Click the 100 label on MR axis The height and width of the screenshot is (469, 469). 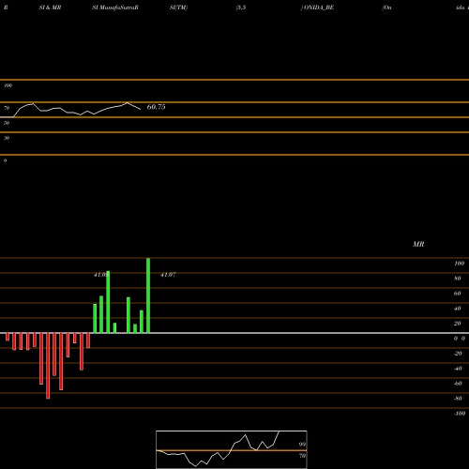coord(459,264)
